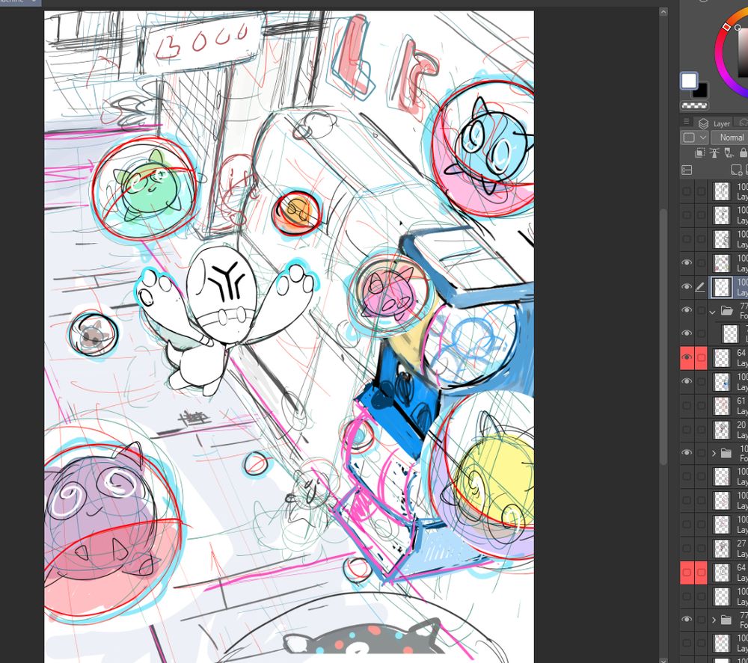748x663 pixels.
Task: Select the black sub color swatch
Action: click(x=702, y=91)
